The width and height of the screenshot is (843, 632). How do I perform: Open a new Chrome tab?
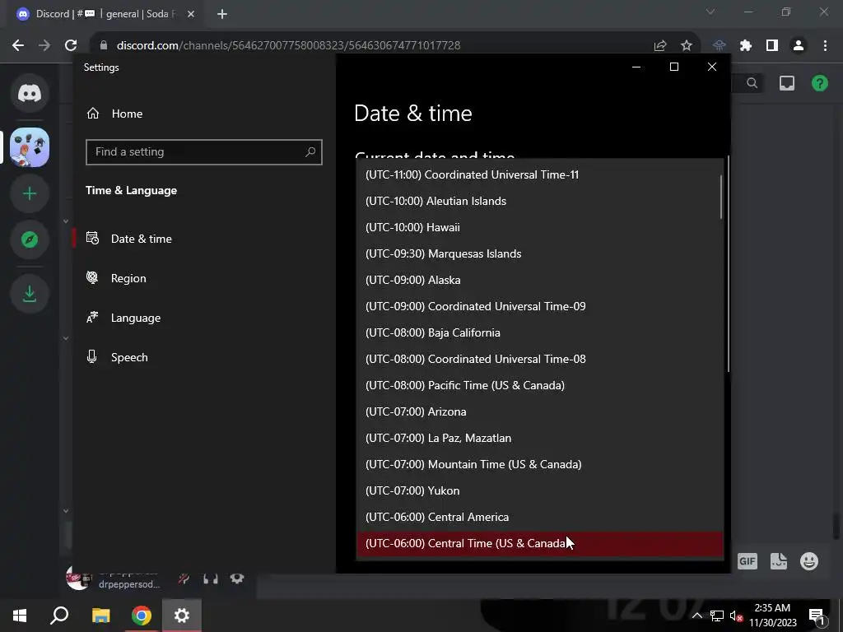(x=222, y=14)
